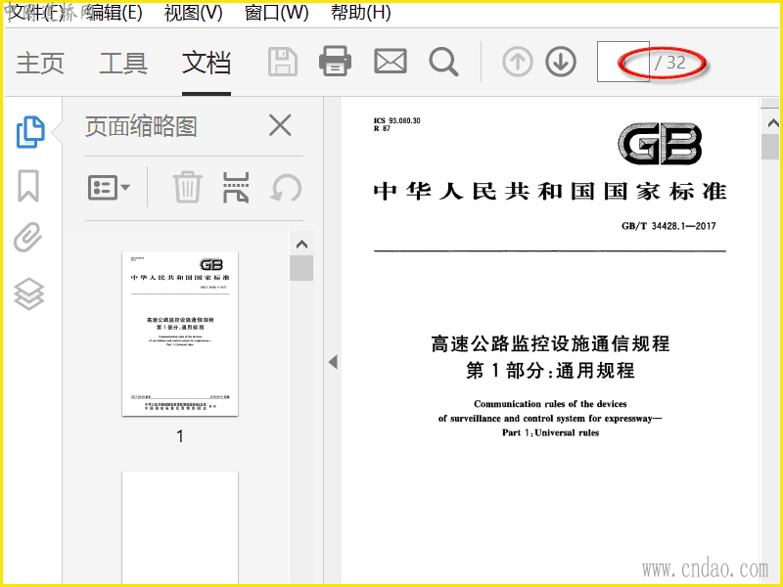Go to previous page arrow
The height and width of the screenshot is (587, 783).
tap(518, 62)
